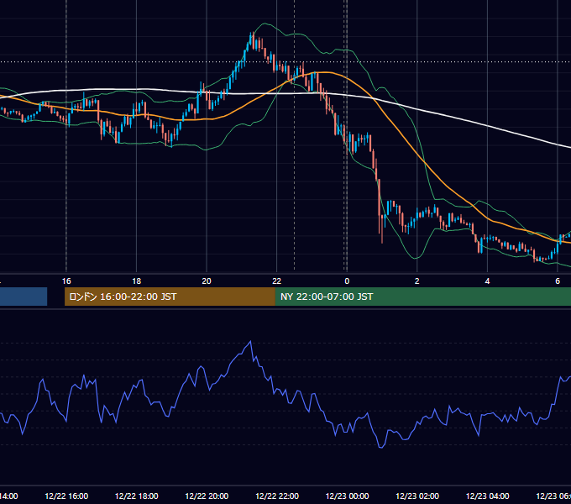Viewport: 571px width, 504px height.
Task: Click the 6 hour label on price chart axis
Action: coord(558,281)
